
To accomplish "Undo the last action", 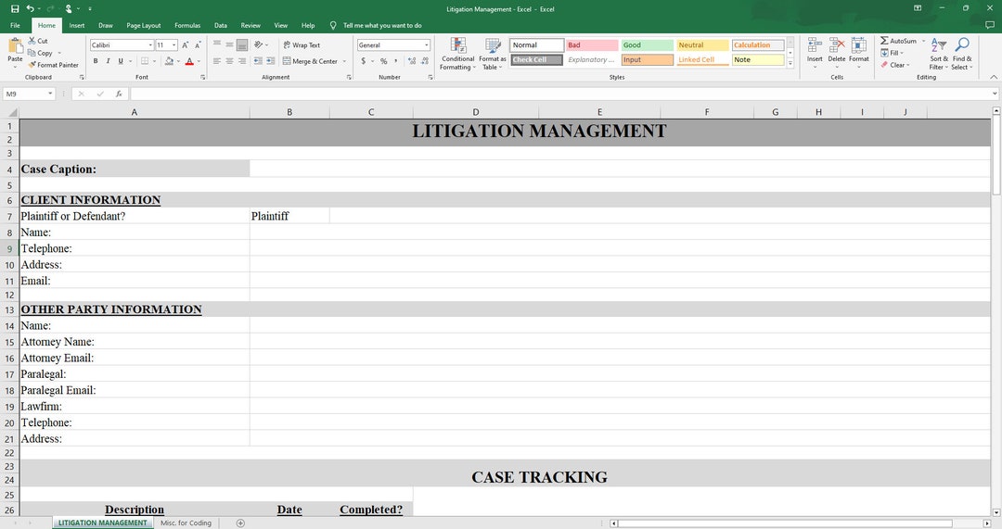I will (x=30, y=9).
